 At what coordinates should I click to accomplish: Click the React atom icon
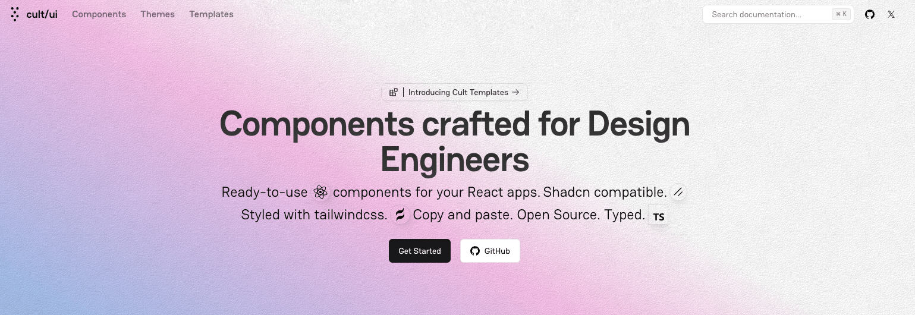320,192
